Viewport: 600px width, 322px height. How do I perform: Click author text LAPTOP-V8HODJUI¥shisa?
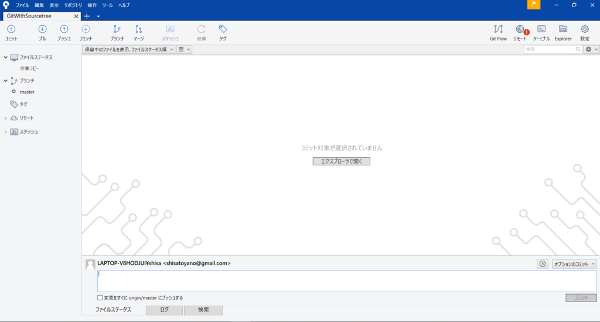(x=129, y=263)
